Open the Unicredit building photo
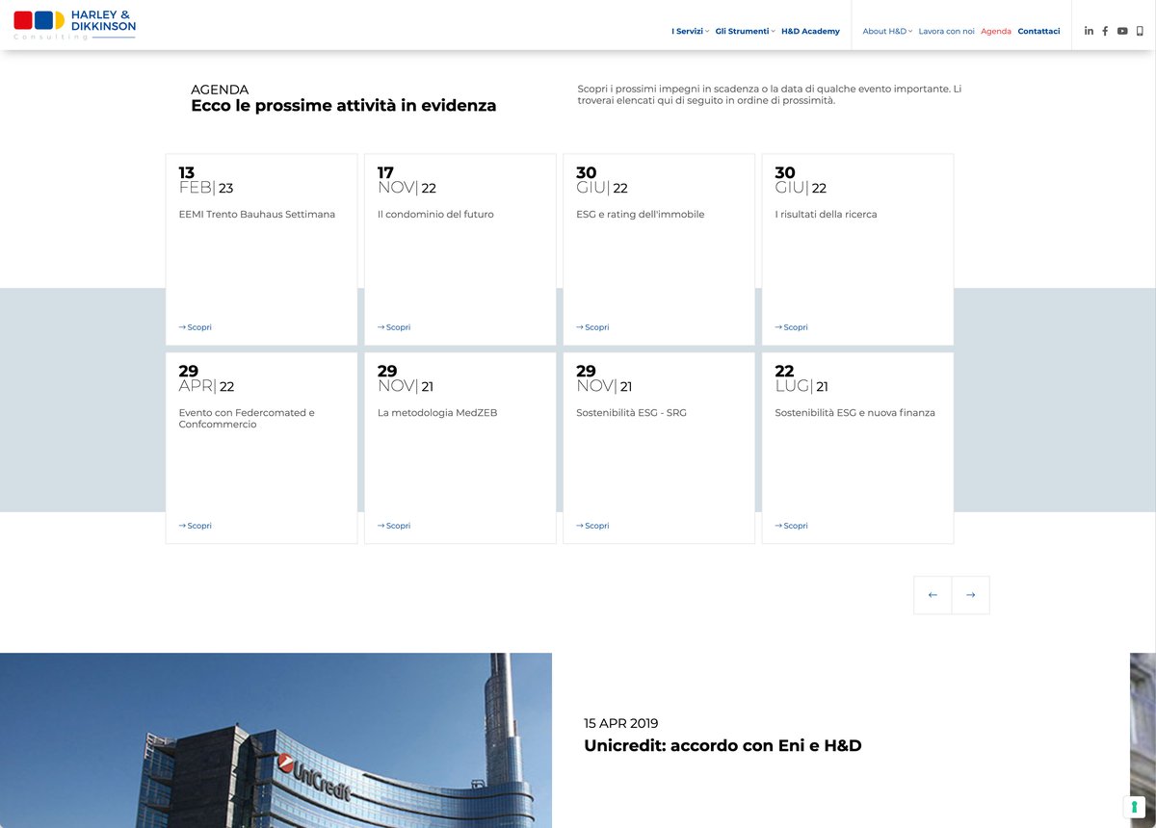 tap(276, 740)
